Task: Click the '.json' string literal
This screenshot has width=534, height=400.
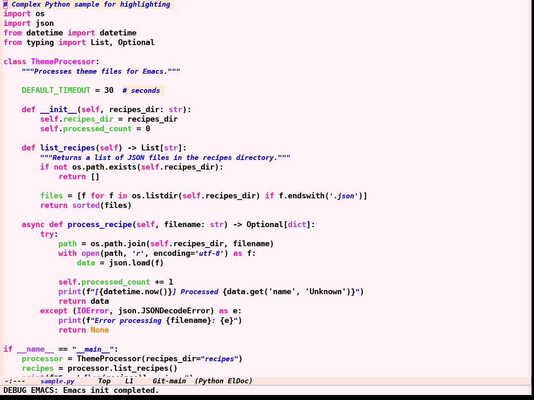Action: tap(344, 196)
